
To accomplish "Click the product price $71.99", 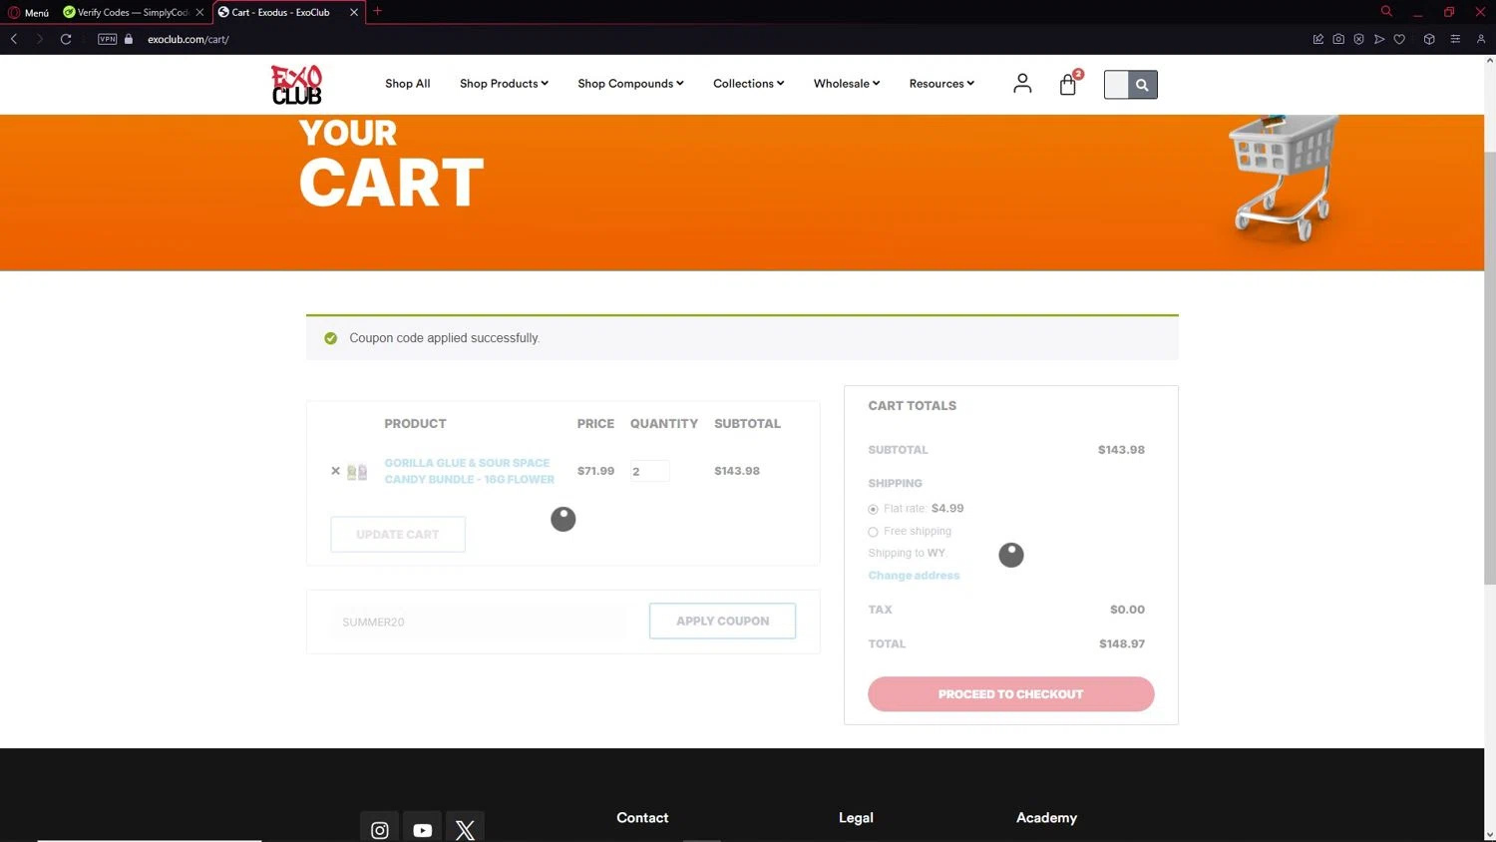I will [x=595, y=471].
